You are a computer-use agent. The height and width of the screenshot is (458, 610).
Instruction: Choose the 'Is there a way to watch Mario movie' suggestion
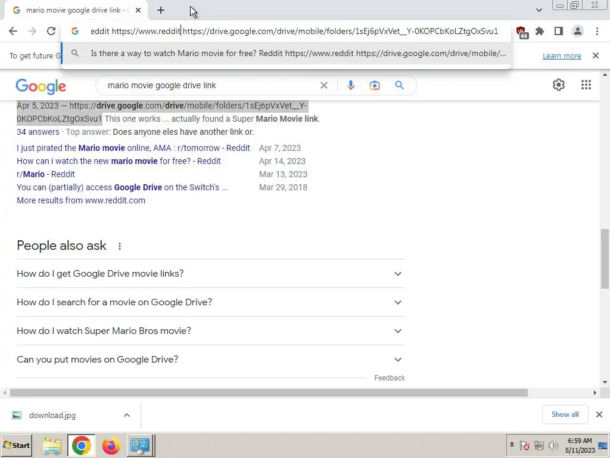tap(286, 53)
